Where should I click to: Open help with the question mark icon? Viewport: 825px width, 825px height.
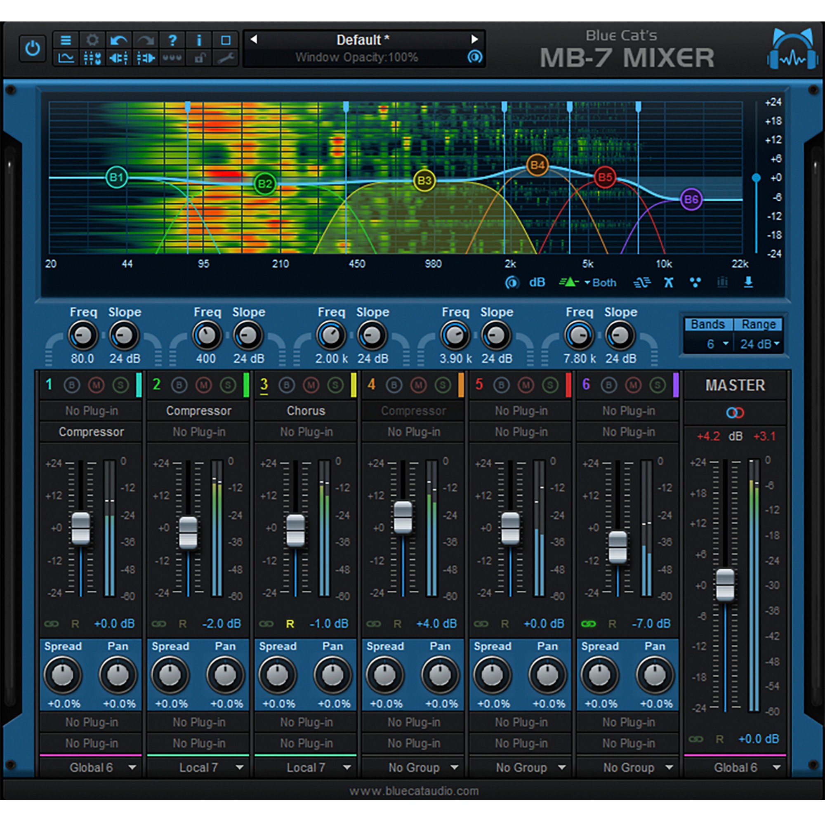pyautogui.click(x=172, y=40)
